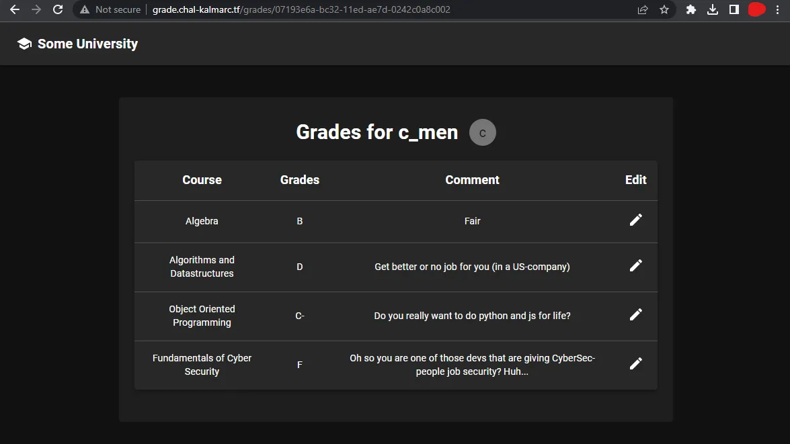
Task: Open the browser three-dot menu
Action: pos(777,10)
